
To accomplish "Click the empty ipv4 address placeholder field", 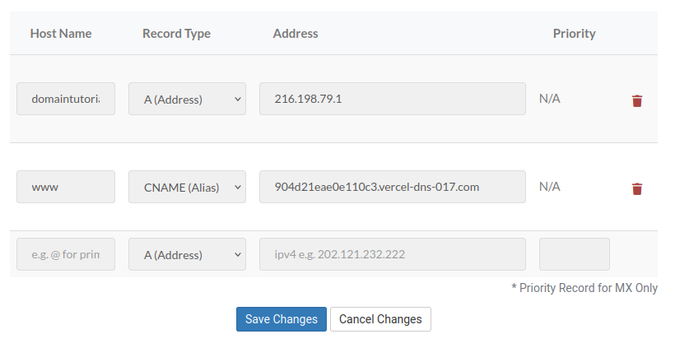I will coord(392,255).
